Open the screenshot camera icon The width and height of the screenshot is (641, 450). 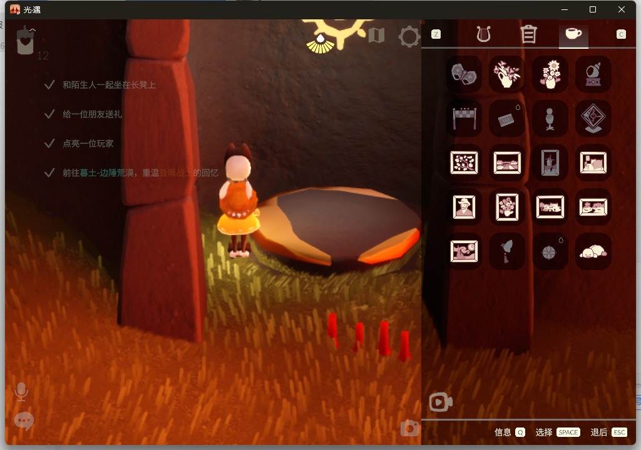click(409, 428)
